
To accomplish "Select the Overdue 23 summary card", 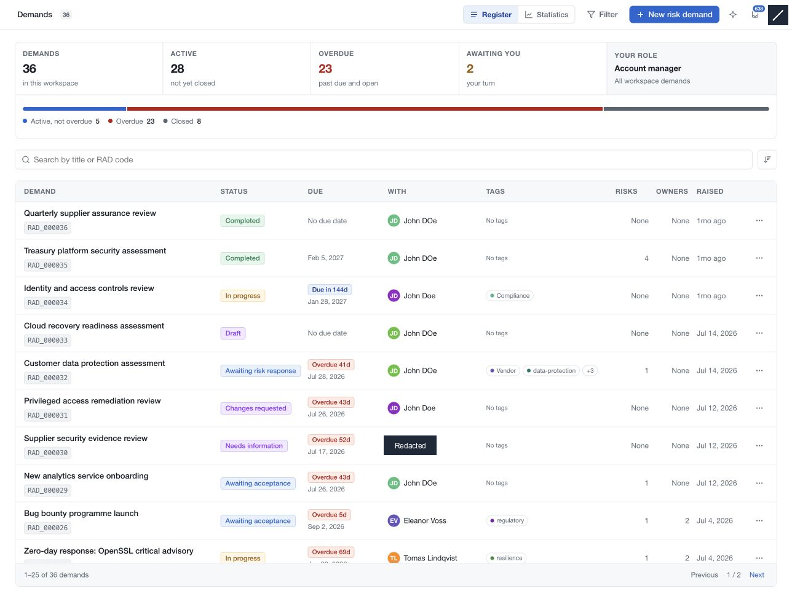I will click(x=385, y=68).
